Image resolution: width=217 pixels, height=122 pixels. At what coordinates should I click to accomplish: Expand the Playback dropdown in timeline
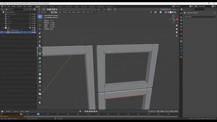click(x=9, y=111)
